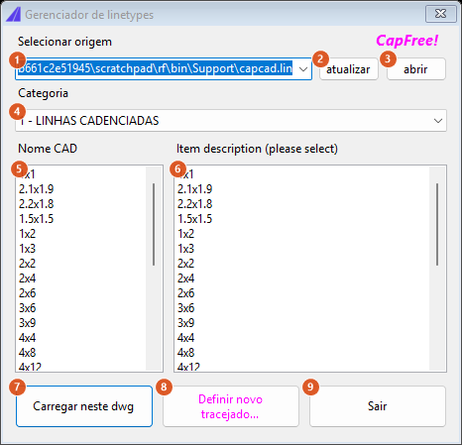Select 1.5x1.5 in Nome CAD list
This screenshot has width=462, height=445.
point(80,219)
